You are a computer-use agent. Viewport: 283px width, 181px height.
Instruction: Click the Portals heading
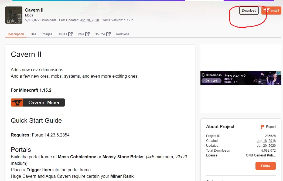pyautogui.click(x=21, y=150)
